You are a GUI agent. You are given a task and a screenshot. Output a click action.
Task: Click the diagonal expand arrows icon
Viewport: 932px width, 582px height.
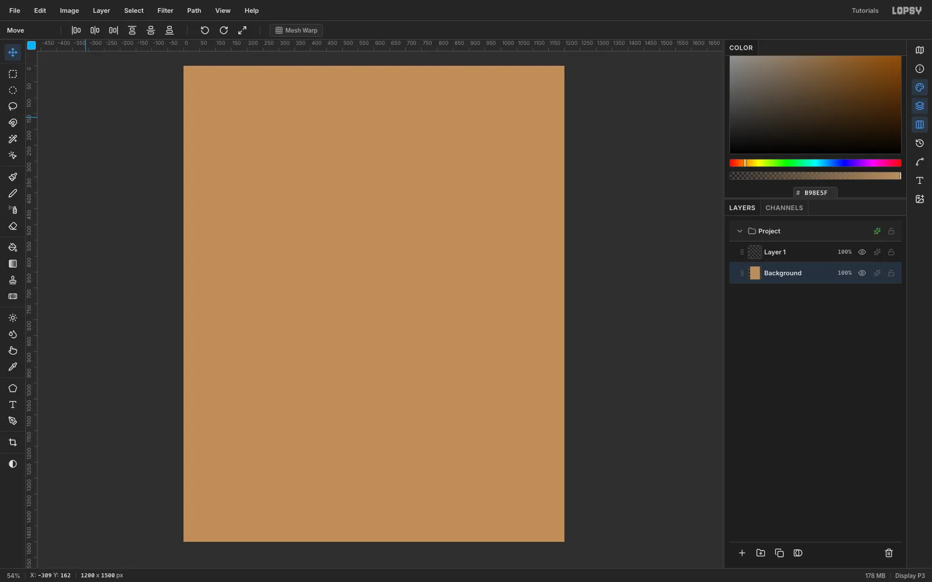(242, 30)
